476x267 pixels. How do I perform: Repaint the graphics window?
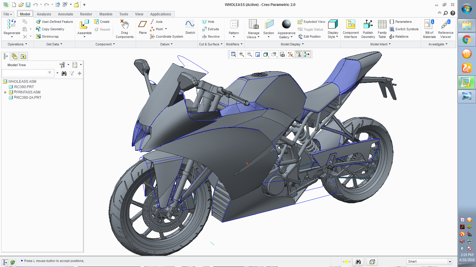pyautogui.click(x=258, y=54)
